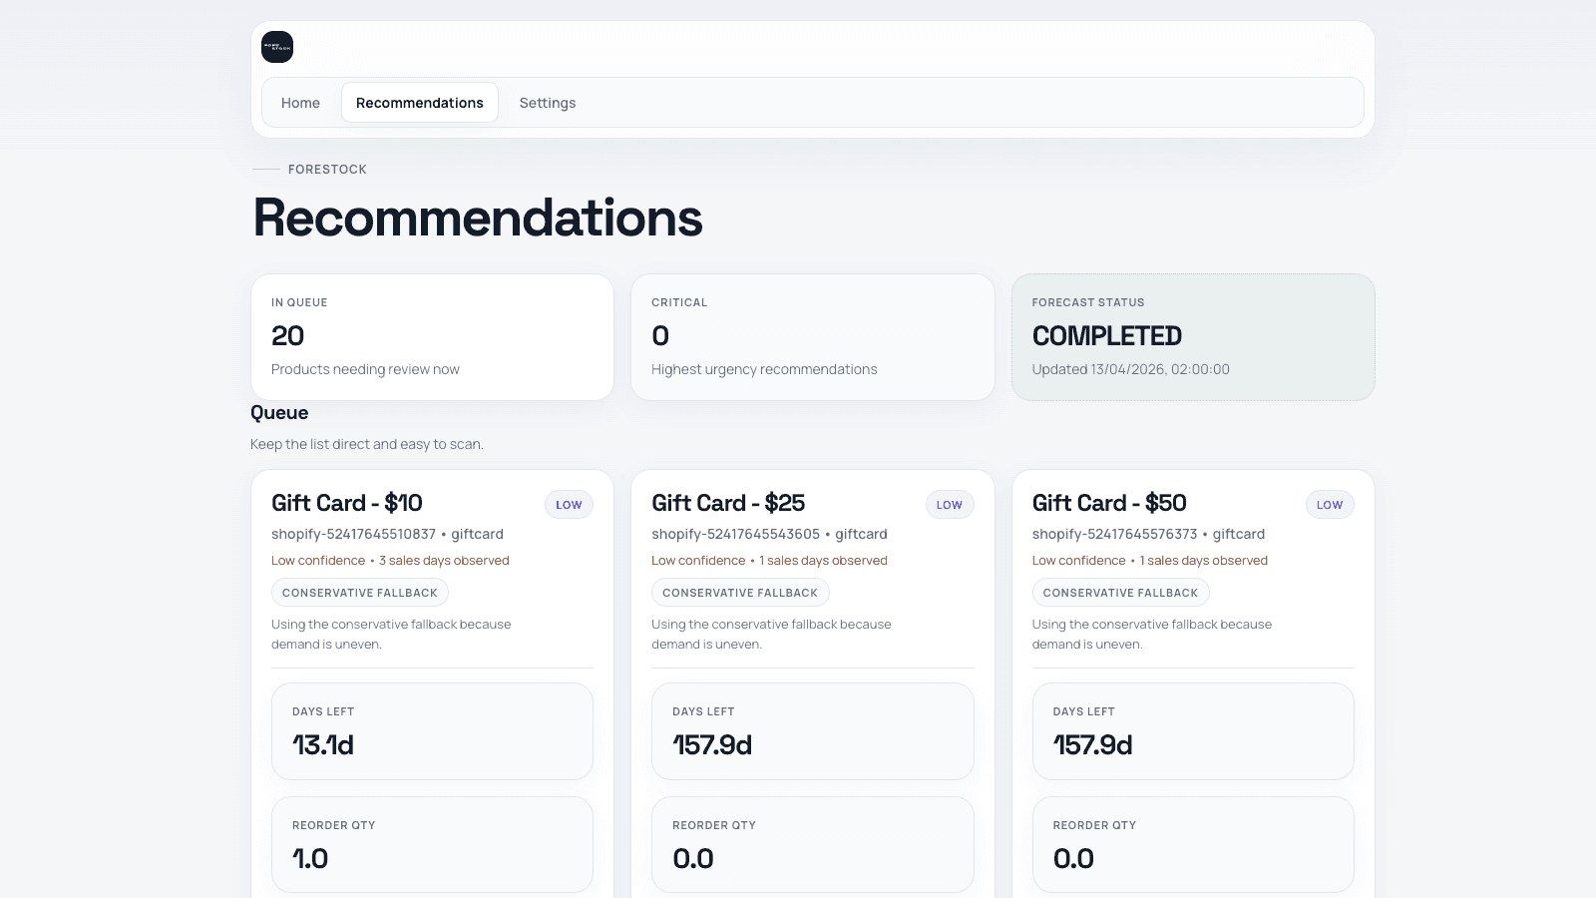Click the LOW badge on Gift Card $10
Viewport: 1596px width, 898px height.
pos(569,505)
